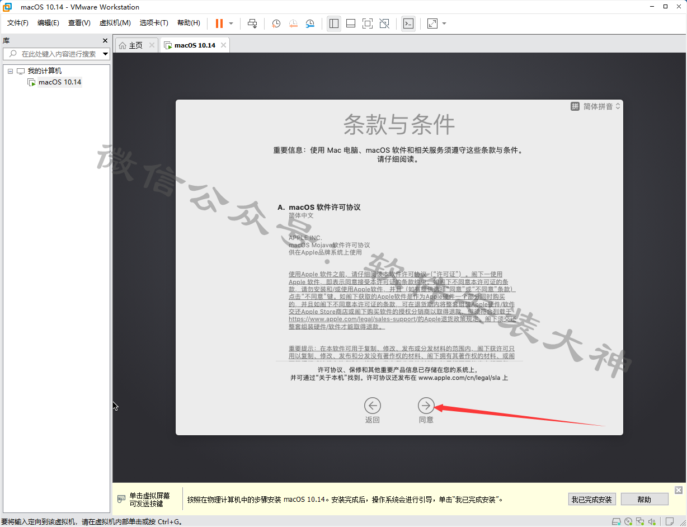Open the snapshot manager icon
Screen dimensions: 687x527
click(310, 23)
